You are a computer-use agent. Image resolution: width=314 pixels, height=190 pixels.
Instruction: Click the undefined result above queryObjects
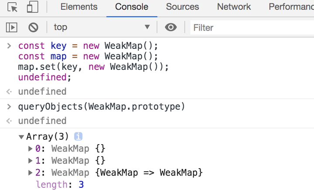tap(42, 91)
